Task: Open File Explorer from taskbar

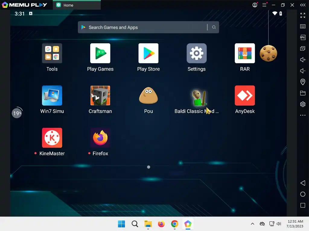Action: 148,224
